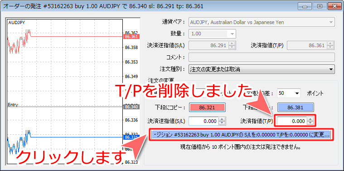Click the blue 86.381 copy button
The height and width of the screenshot is (171, 344).
click(x=296, y=107)
